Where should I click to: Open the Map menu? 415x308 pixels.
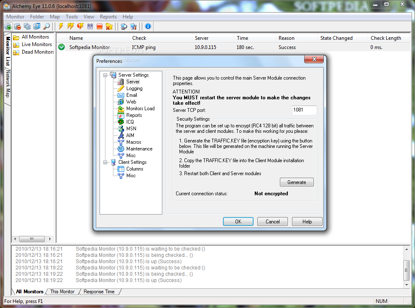[x=55, y=17]
